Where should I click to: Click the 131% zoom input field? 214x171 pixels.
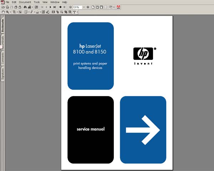[x=77, y=7]
